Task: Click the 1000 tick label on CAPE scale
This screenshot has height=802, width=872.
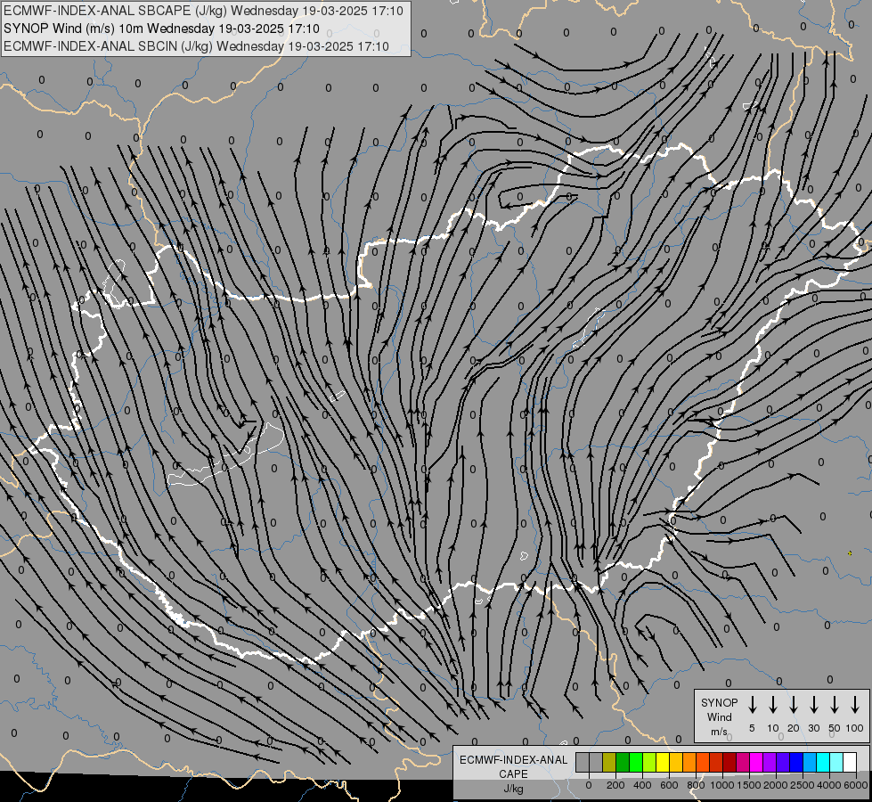Action: point(722,785)
